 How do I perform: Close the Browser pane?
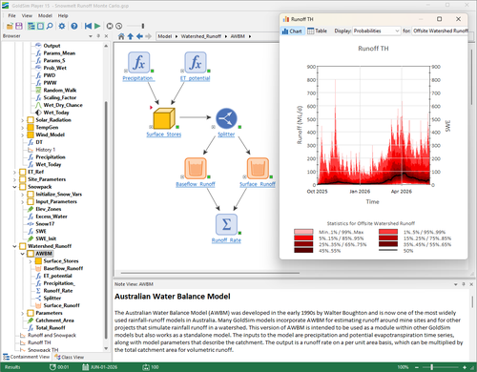click(106, 36)
